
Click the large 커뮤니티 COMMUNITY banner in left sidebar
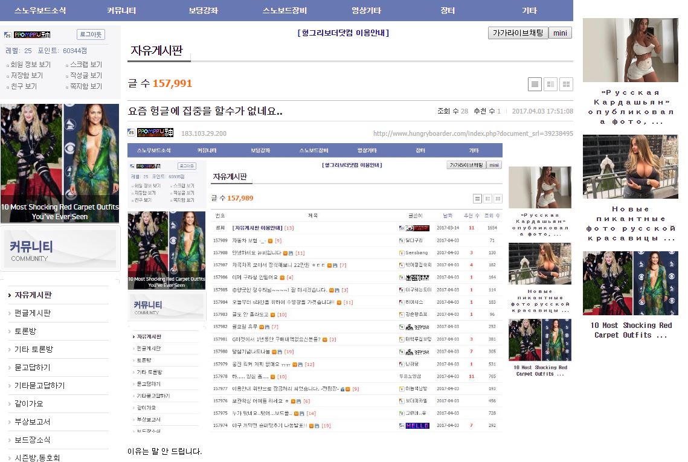coord(60,249)
